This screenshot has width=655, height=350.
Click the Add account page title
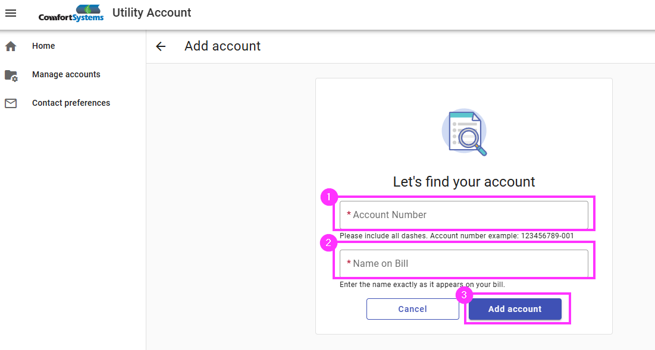click(x=222, y=46)
